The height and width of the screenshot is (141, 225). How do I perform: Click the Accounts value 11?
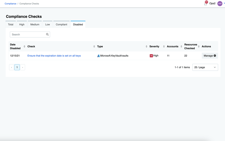pos(168,56)
